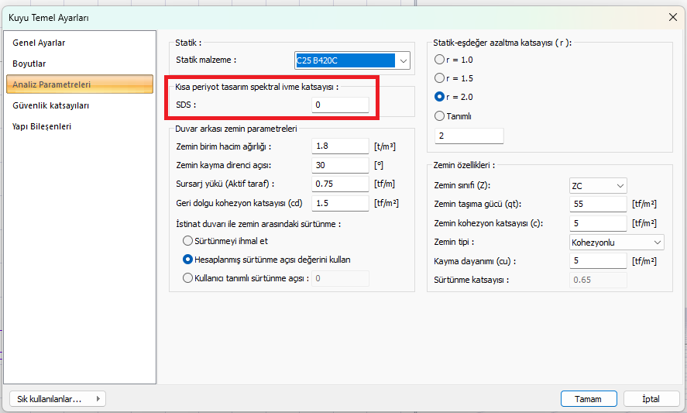Open the Sık kullanılanlar menu button
This screenshot has width=687, height=413.
[x=58, y=399]
